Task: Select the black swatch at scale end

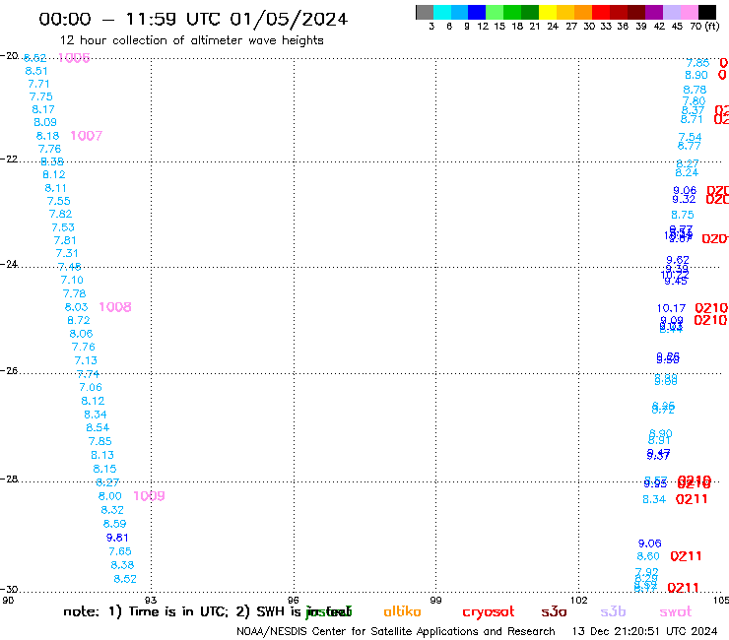Action: tap(707, 12)
